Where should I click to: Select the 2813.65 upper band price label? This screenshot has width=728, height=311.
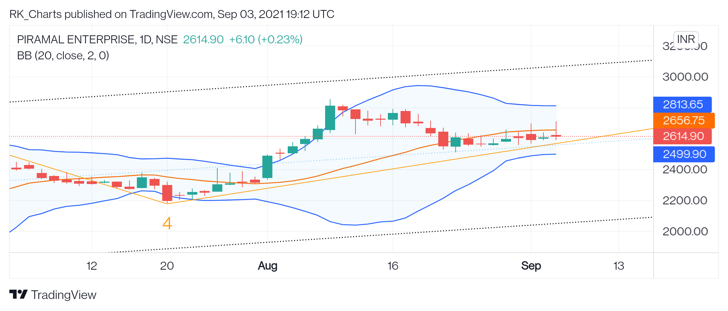coord(683,105)
